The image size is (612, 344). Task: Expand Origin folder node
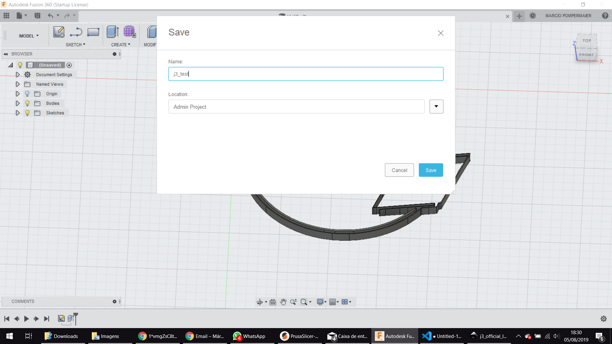(18, 94)
